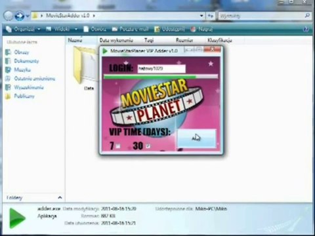Click the Publiczny folder icon

[x=8, y=96]
